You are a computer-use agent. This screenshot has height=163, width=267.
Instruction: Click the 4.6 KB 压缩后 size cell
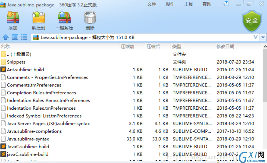161,131
